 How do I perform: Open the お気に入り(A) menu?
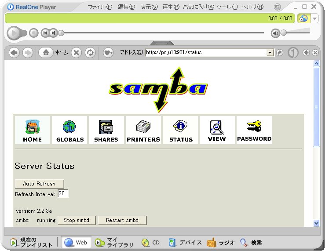click(x=198, y=7)
